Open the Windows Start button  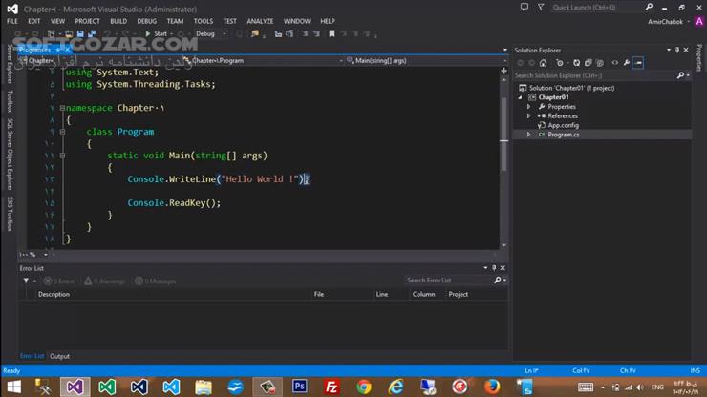(x=13, y=387)
